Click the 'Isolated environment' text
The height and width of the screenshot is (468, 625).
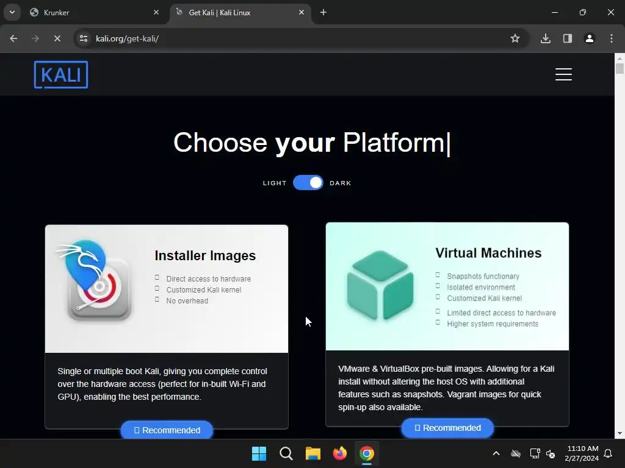point(481,288)
